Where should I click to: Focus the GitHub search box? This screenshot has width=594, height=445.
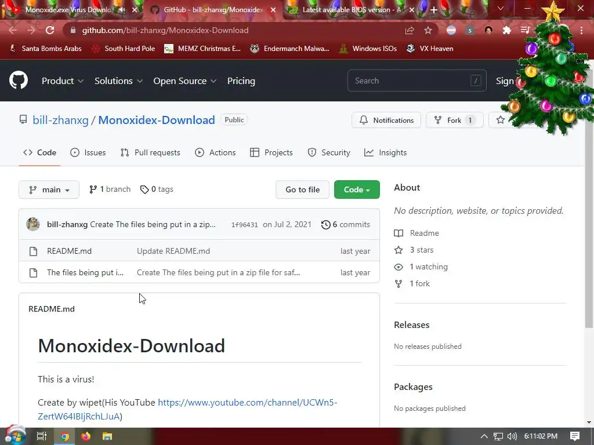[416, 81]
